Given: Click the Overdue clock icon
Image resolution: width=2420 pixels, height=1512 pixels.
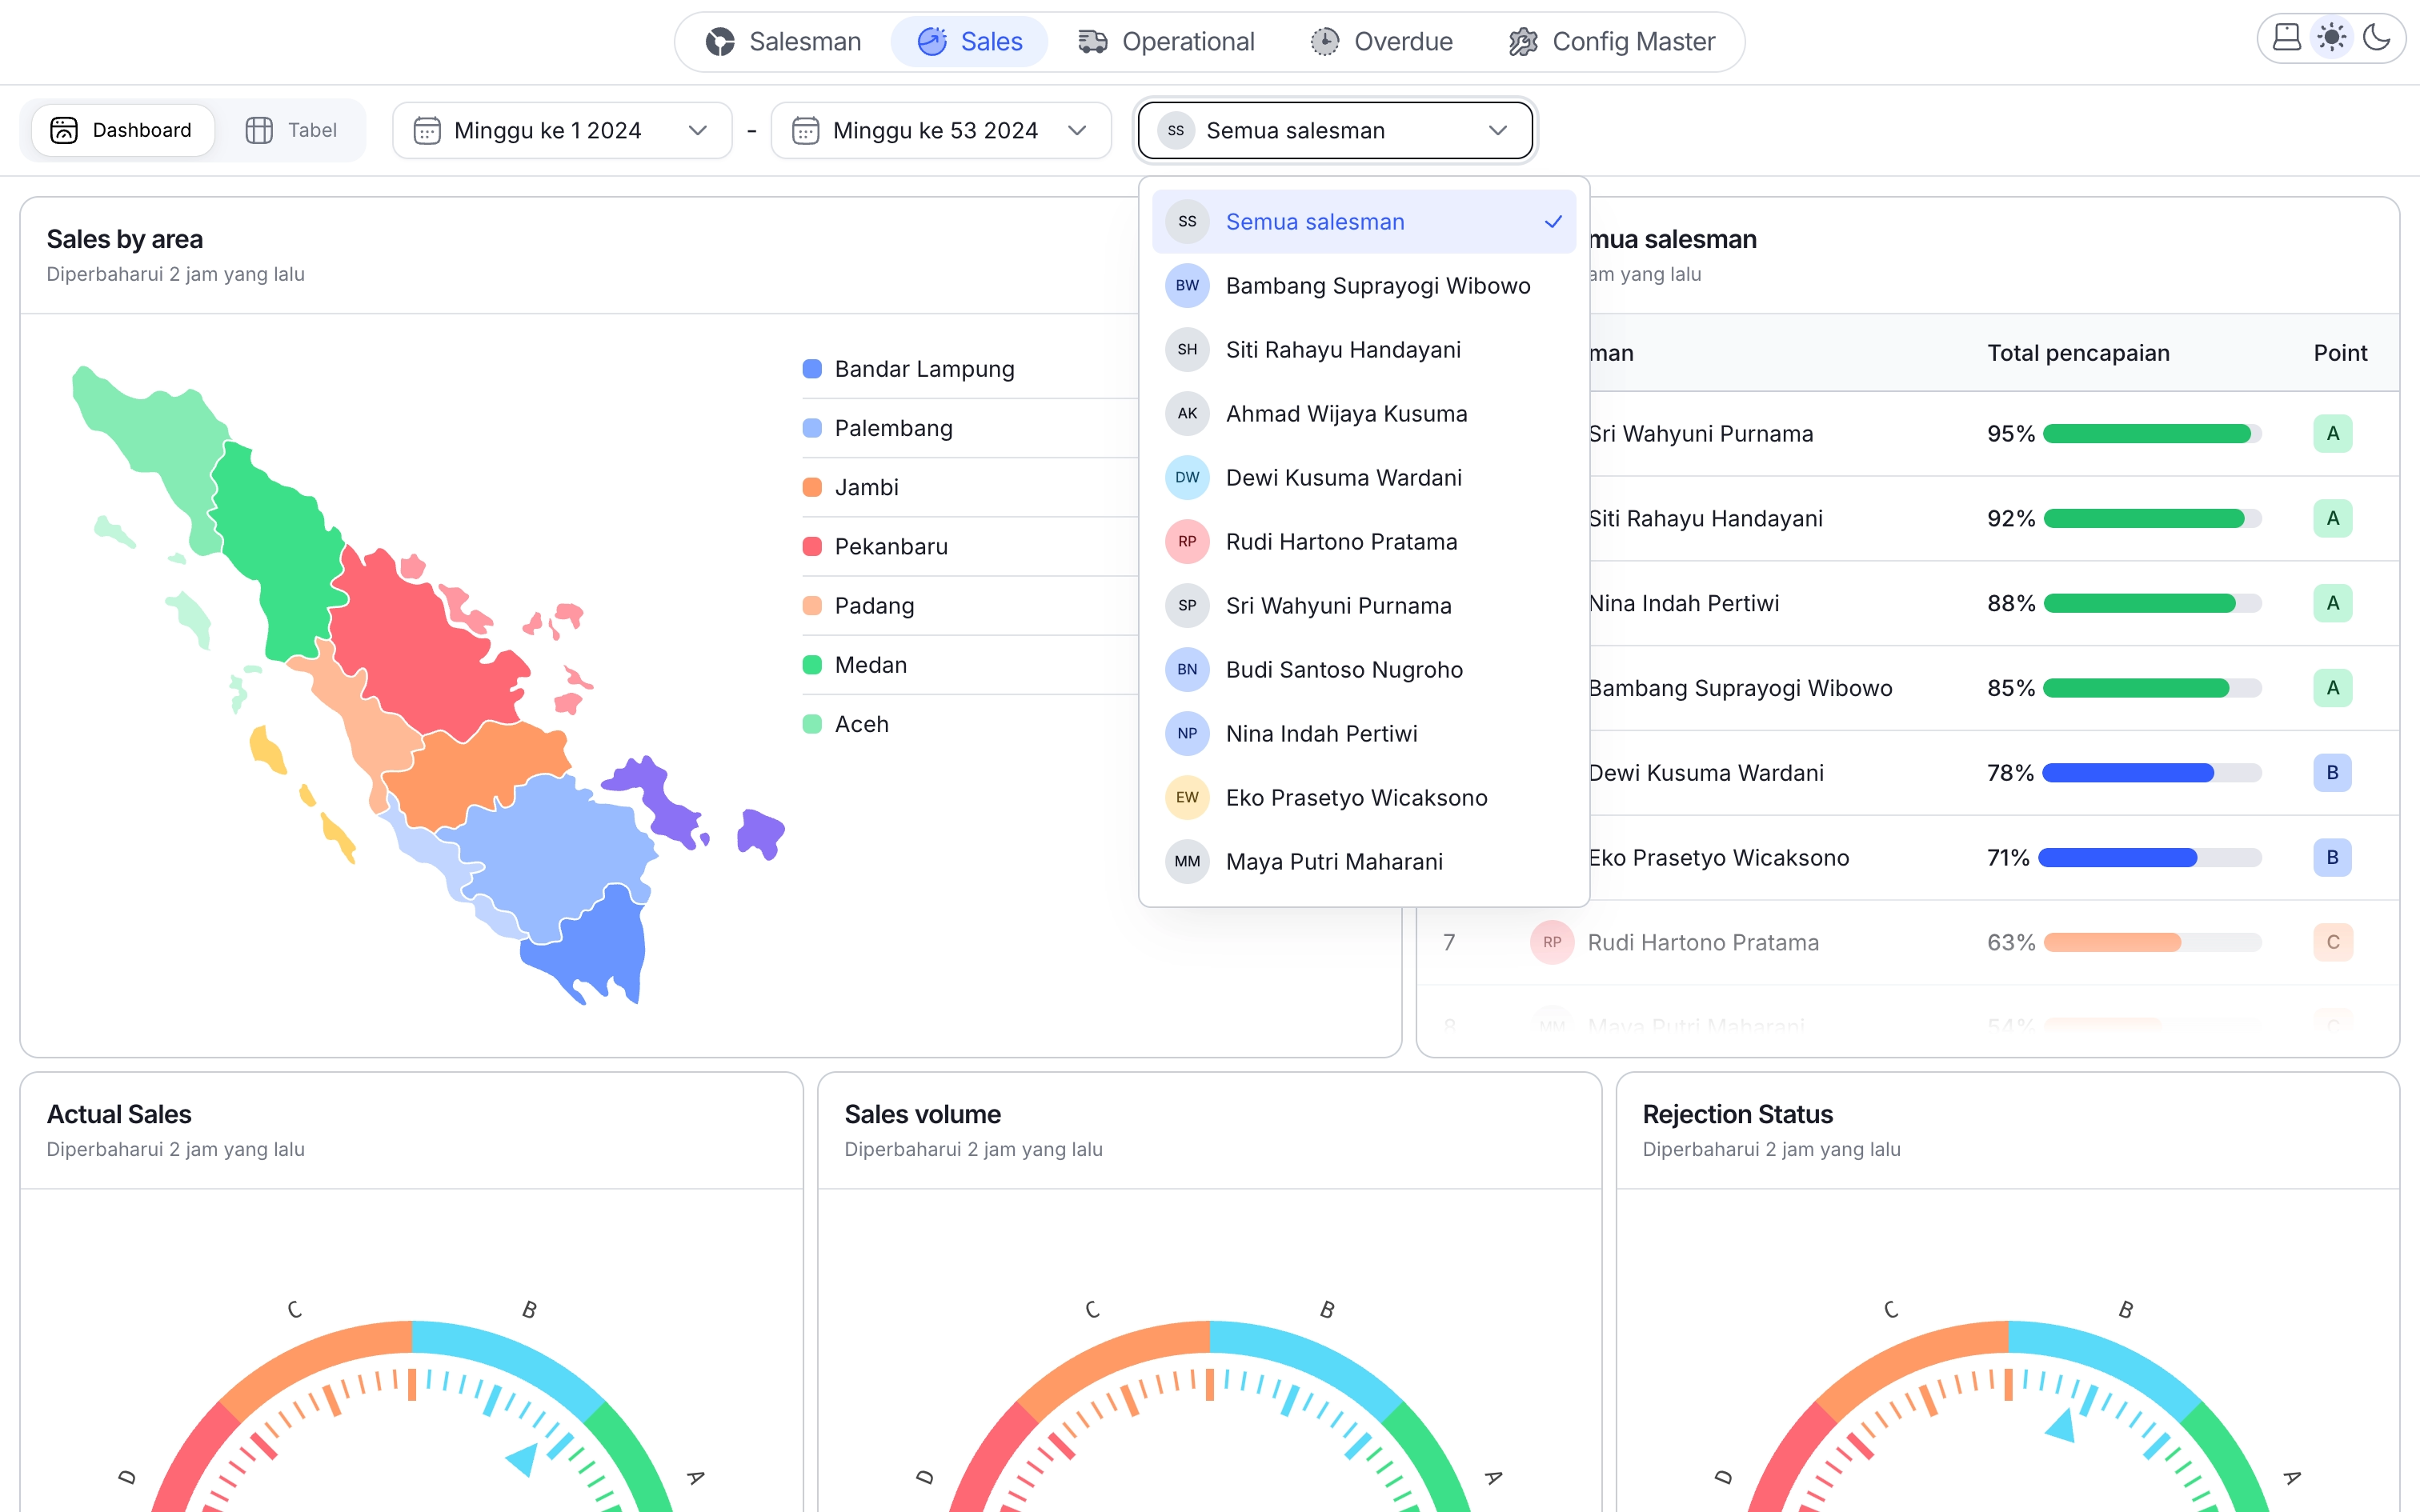Looking at the screenshot, I should coord(1325,42).
